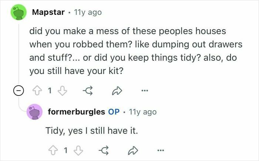Click the reply text "Tidy, yes I still have it."

coord(92,131)
